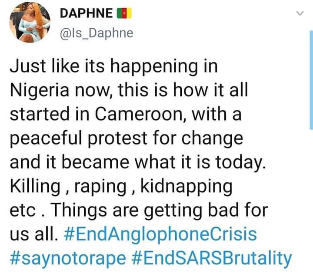Screen dimensions: 313x276
Task: Click the word "kidnapping" in the tweet
Action: [186, 187]
